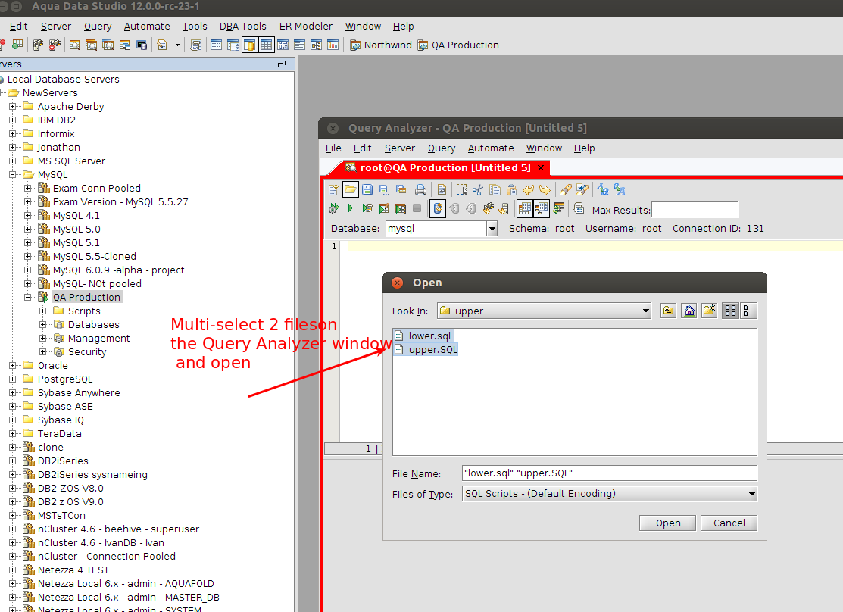Click the Cancel button in Open dialog
Image resolution: width=843 pixels, height=612 pixels.
[729, 523]
